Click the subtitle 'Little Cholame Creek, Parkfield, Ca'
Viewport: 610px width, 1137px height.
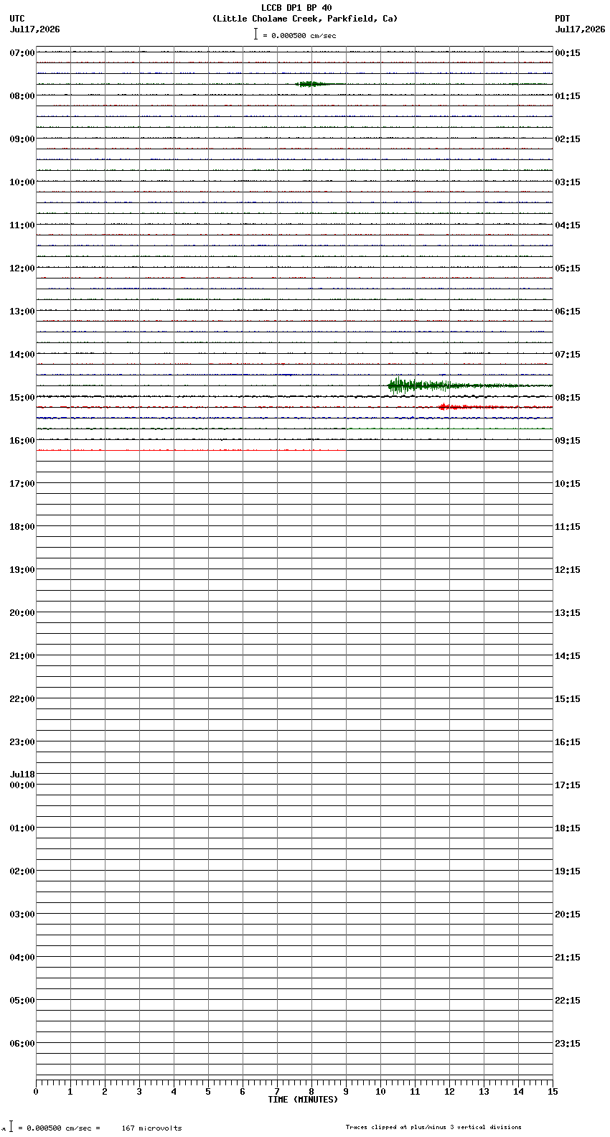[x=305, y=19]
